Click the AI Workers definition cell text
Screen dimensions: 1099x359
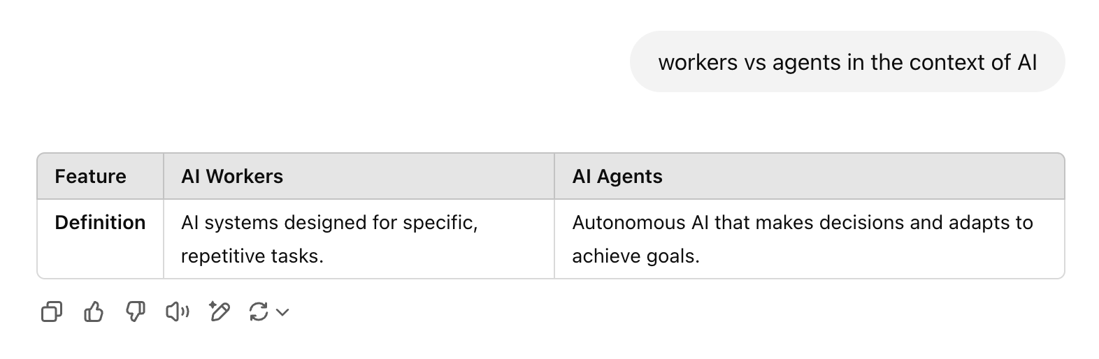coord(329,239)
